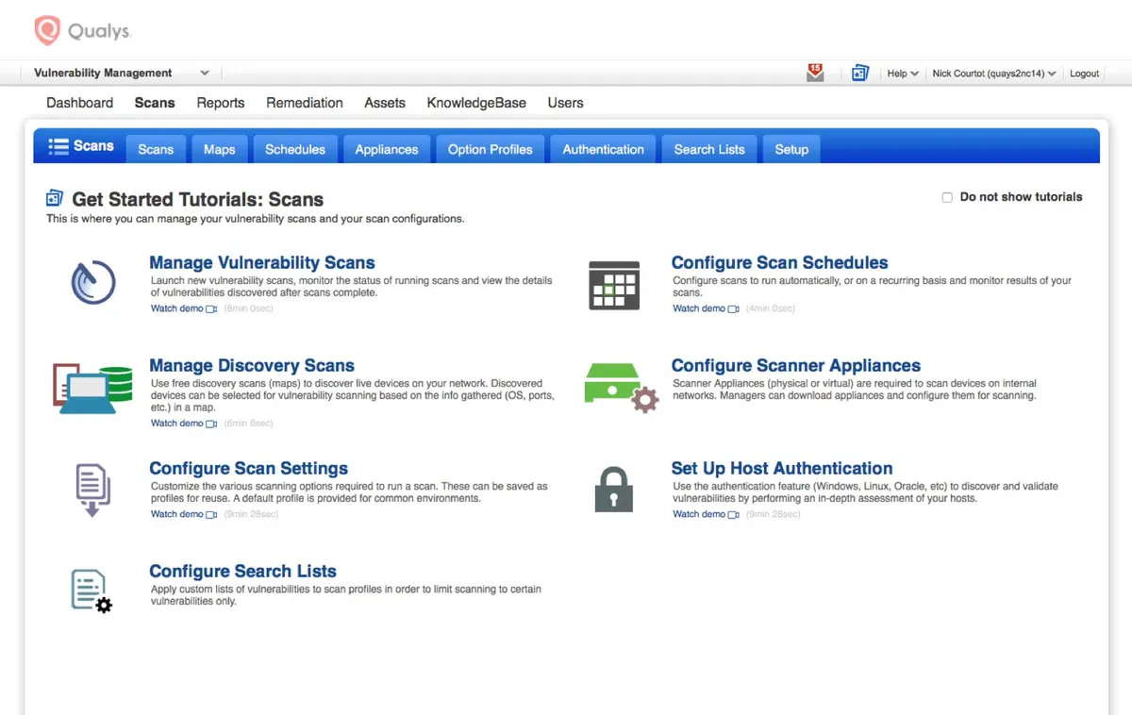The width and height of the screenshot is (1132, 715).
Task: Open Configure Scanner Appliances tutorial link
Action: coord(796,366)
